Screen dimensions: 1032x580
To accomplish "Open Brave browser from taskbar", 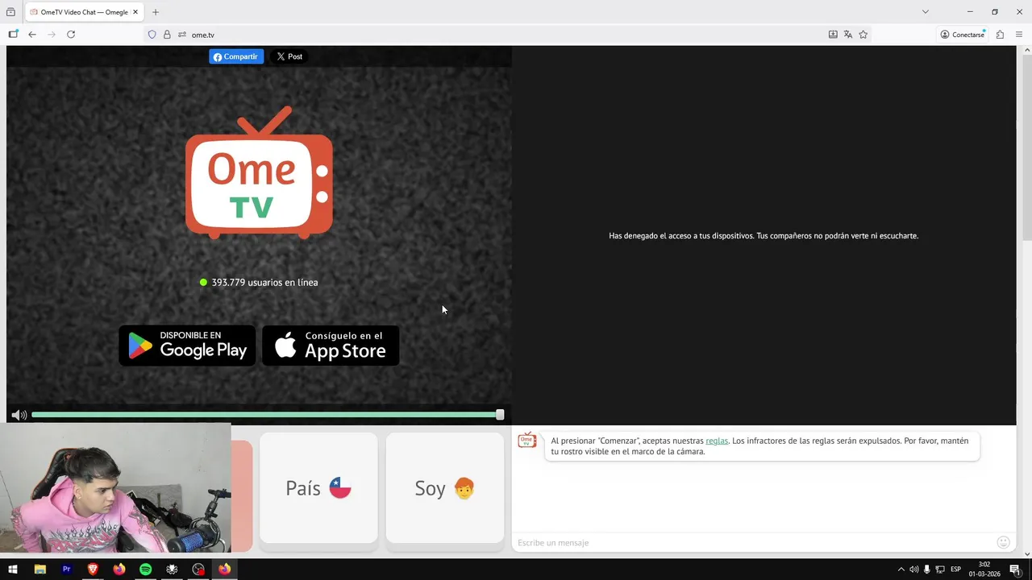I will [93, 570].
